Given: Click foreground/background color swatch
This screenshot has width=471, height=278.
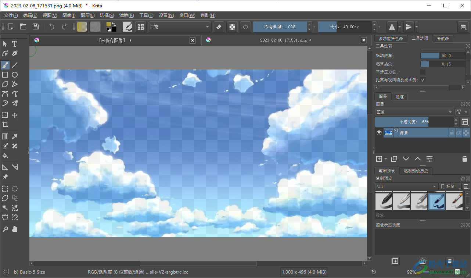Looking at the screenshot, I should pos(111,26).
